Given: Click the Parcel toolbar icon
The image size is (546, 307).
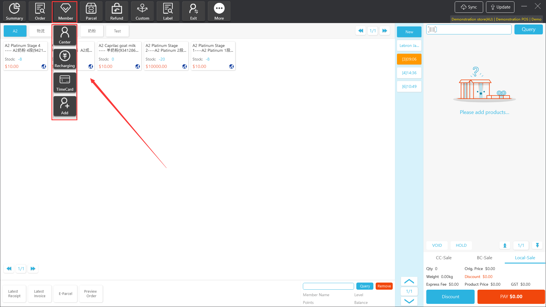Looking at the screenshot, I should click(91, 11).
